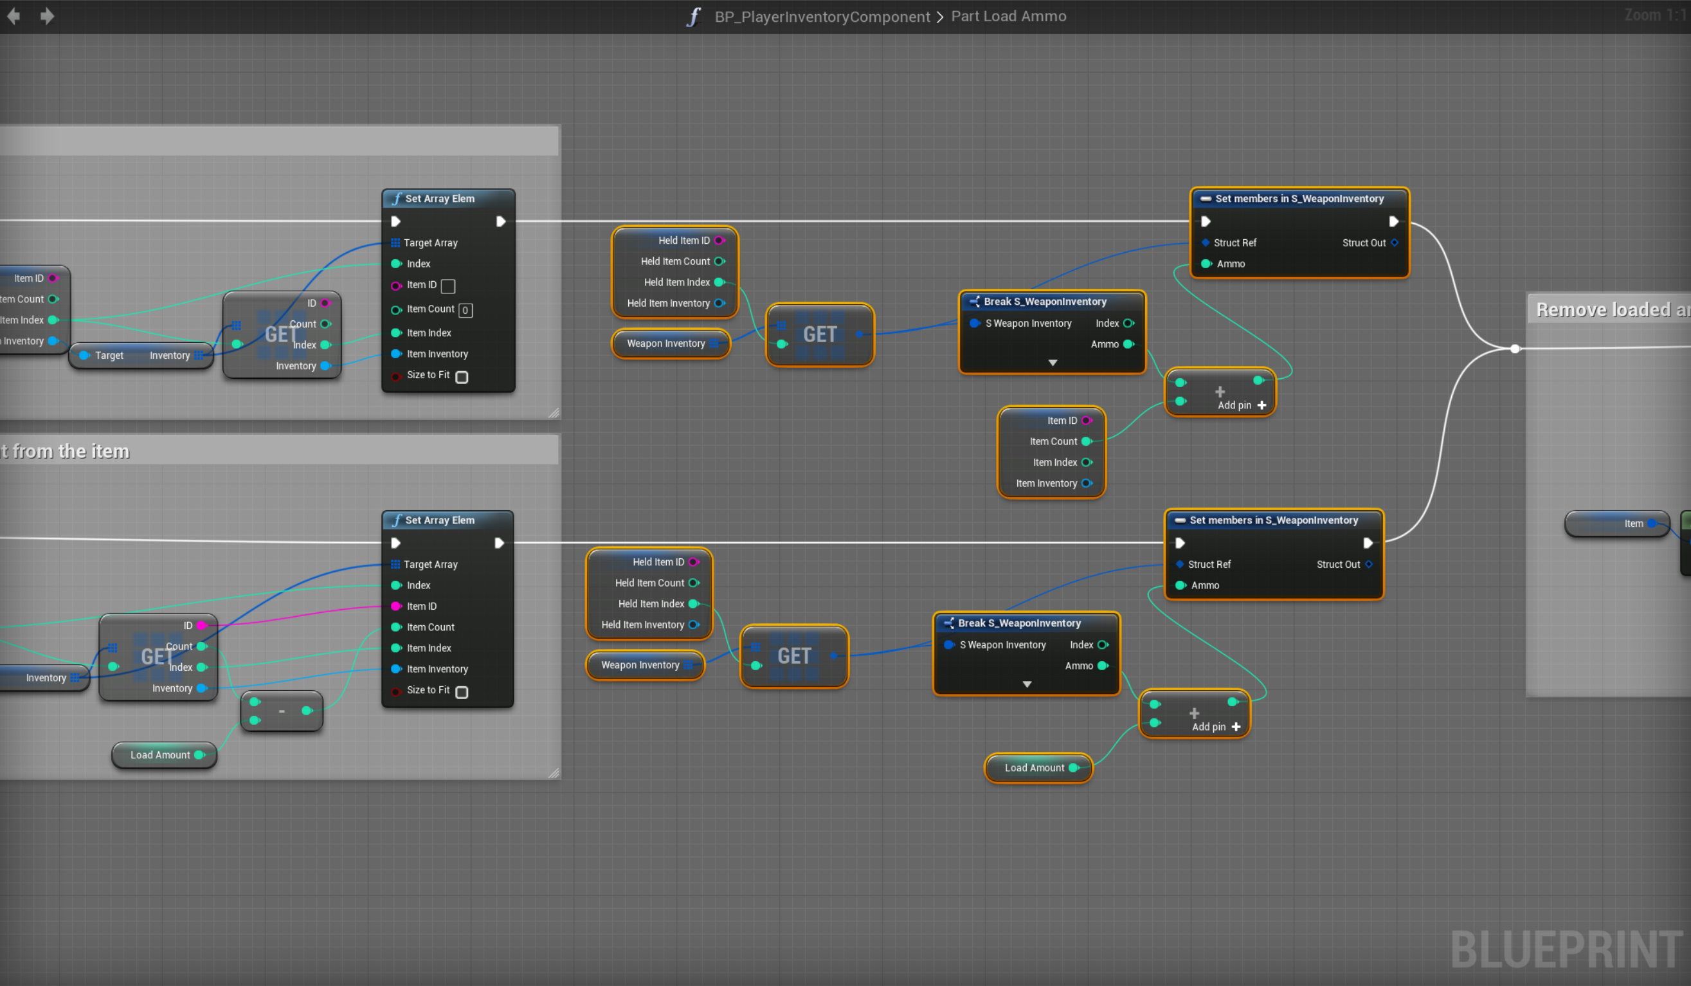Select Part Load Ammo breadcrumb
Viewport: 1691px width, 986px height.
[1008, 16]
